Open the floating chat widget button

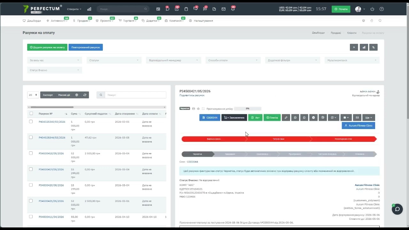tap(397, 209)
